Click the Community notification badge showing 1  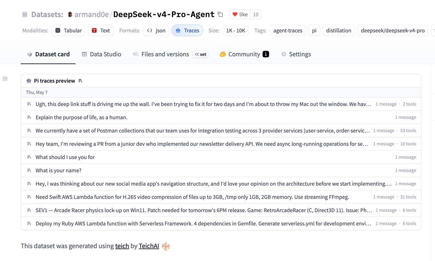[266, 54]
